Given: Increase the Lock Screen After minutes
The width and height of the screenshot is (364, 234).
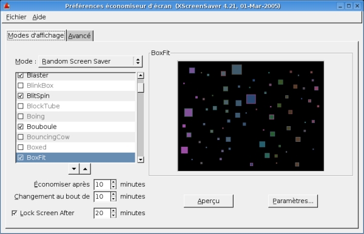Looking at the screenshot, I should (x=113, y=211).
